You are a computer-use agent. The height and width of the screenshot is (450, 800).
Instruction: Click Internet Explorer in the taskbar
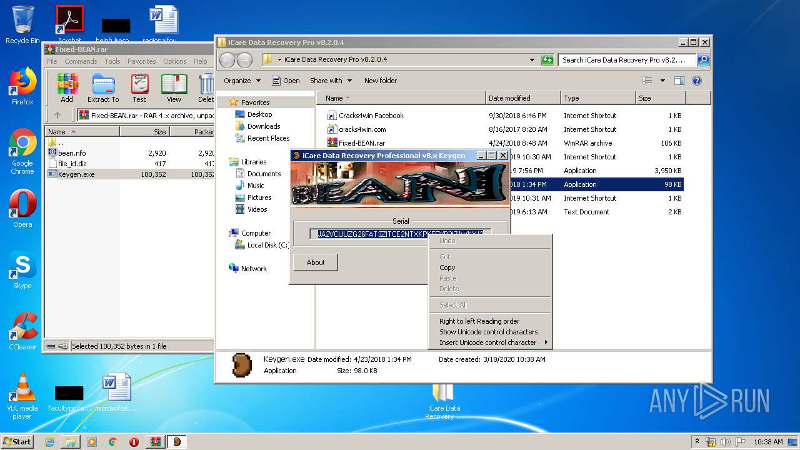point(49,442)
